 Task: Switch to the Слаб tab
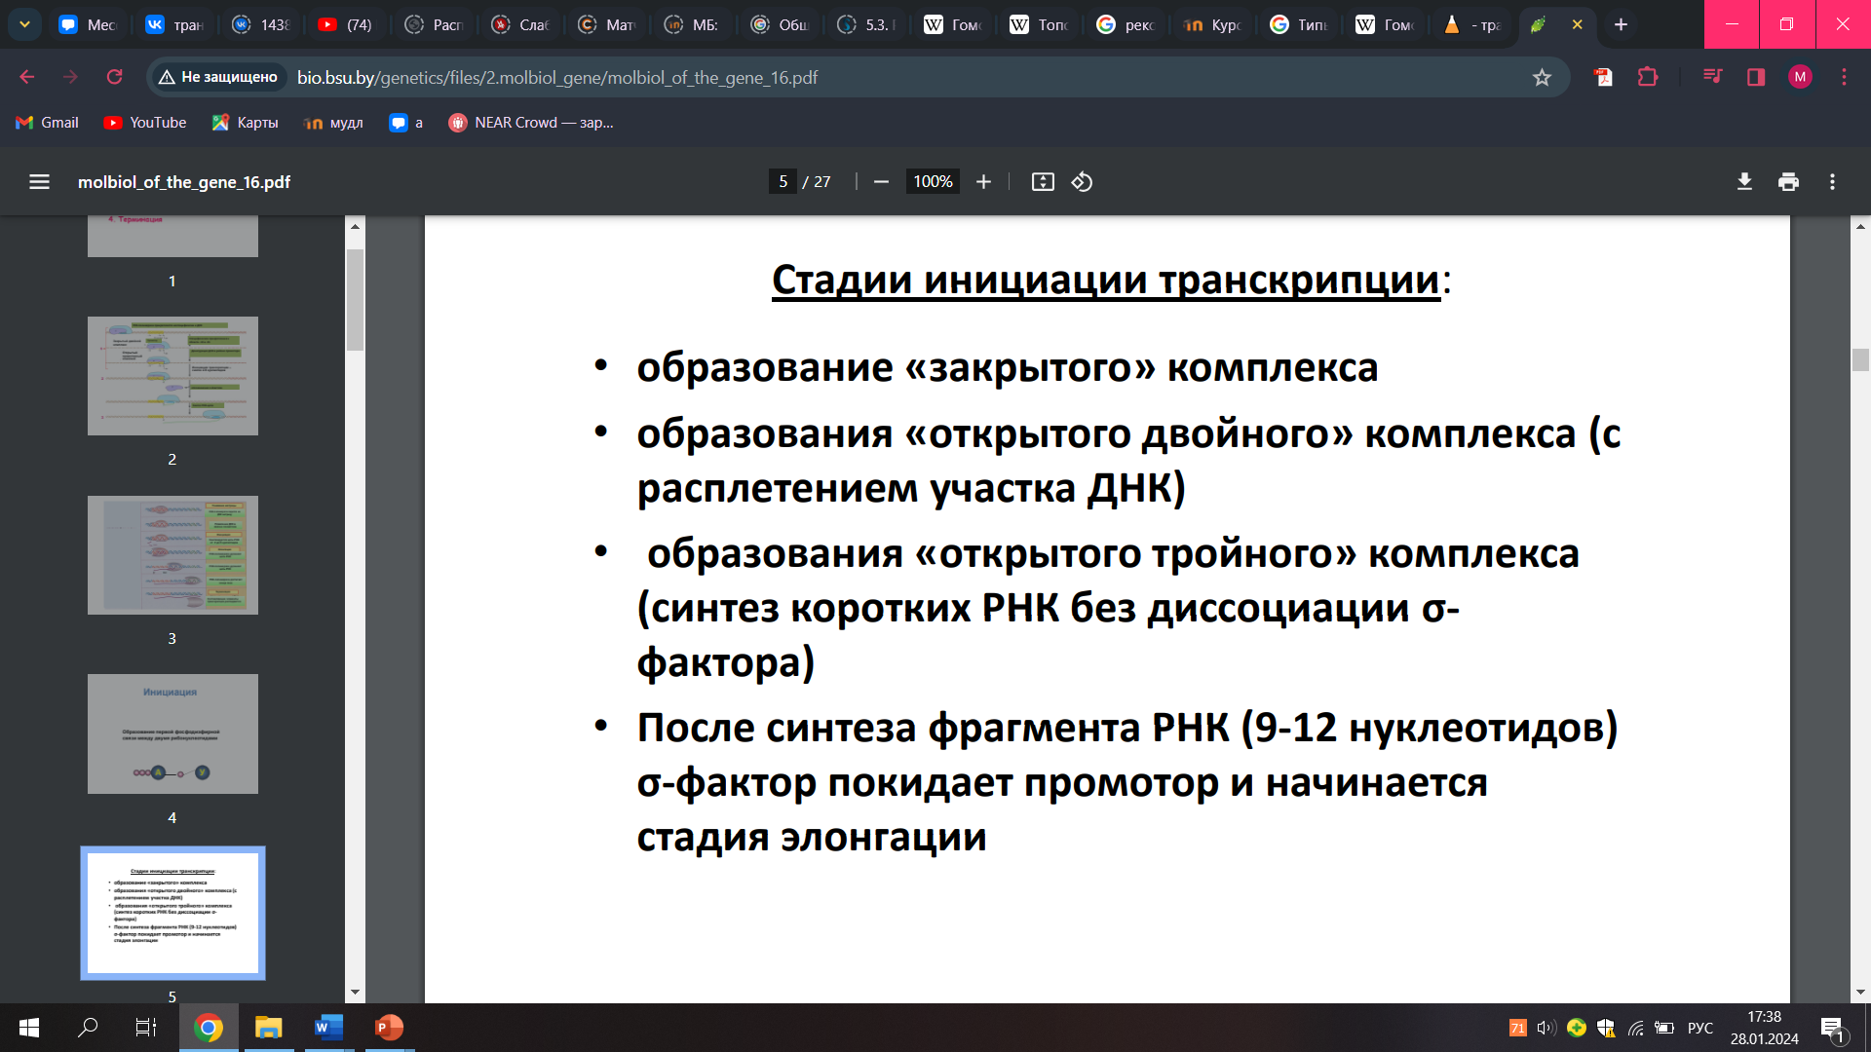click(x=520, y=24)
